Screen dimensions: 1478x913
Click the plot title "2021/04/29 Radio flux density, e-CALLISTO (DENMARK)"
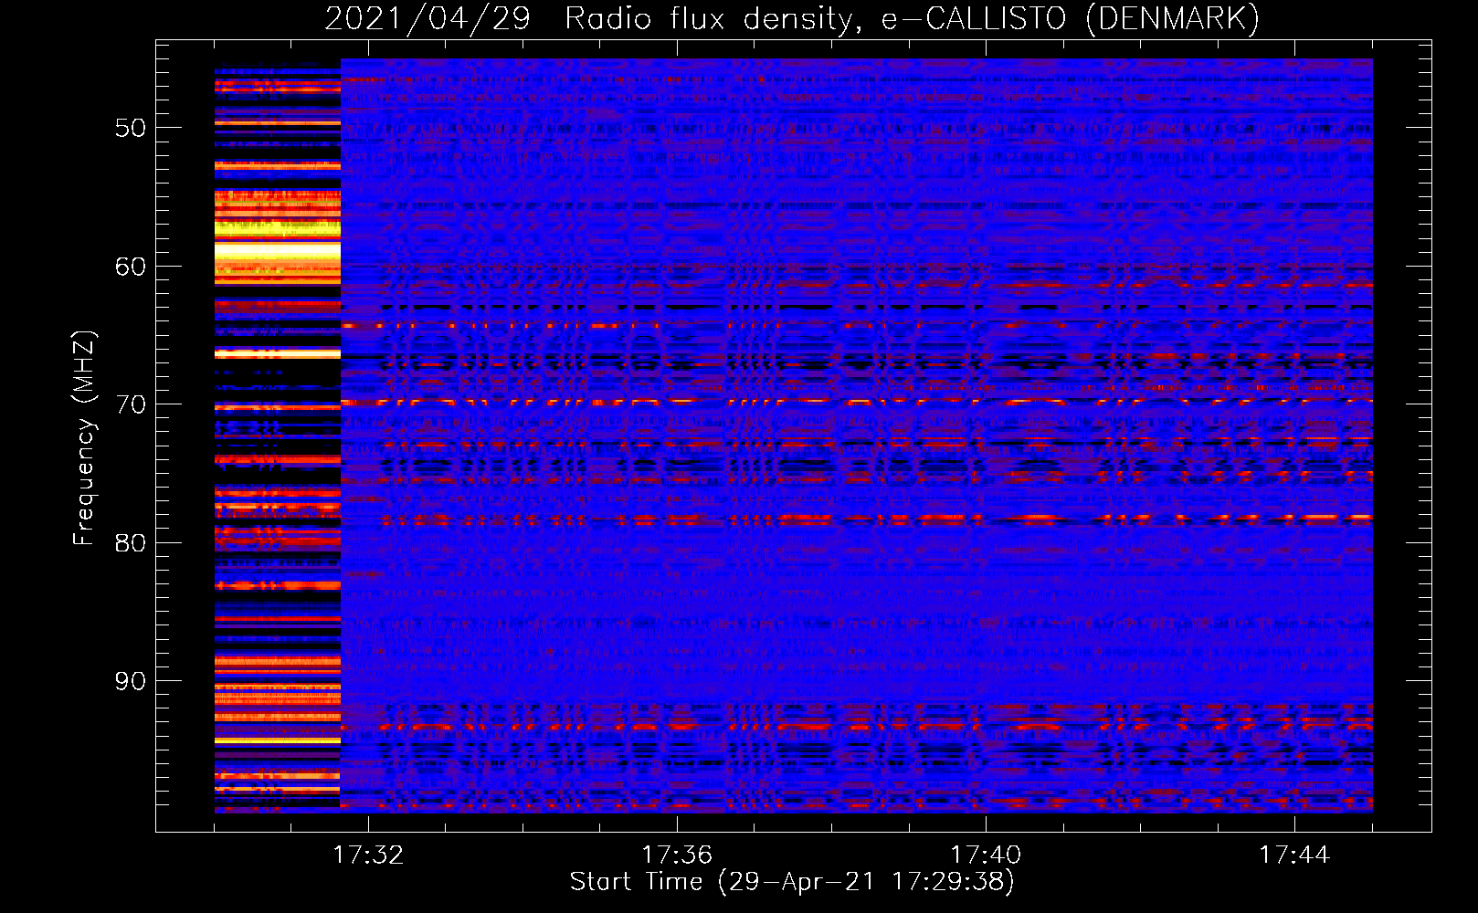tap(792, 19)
